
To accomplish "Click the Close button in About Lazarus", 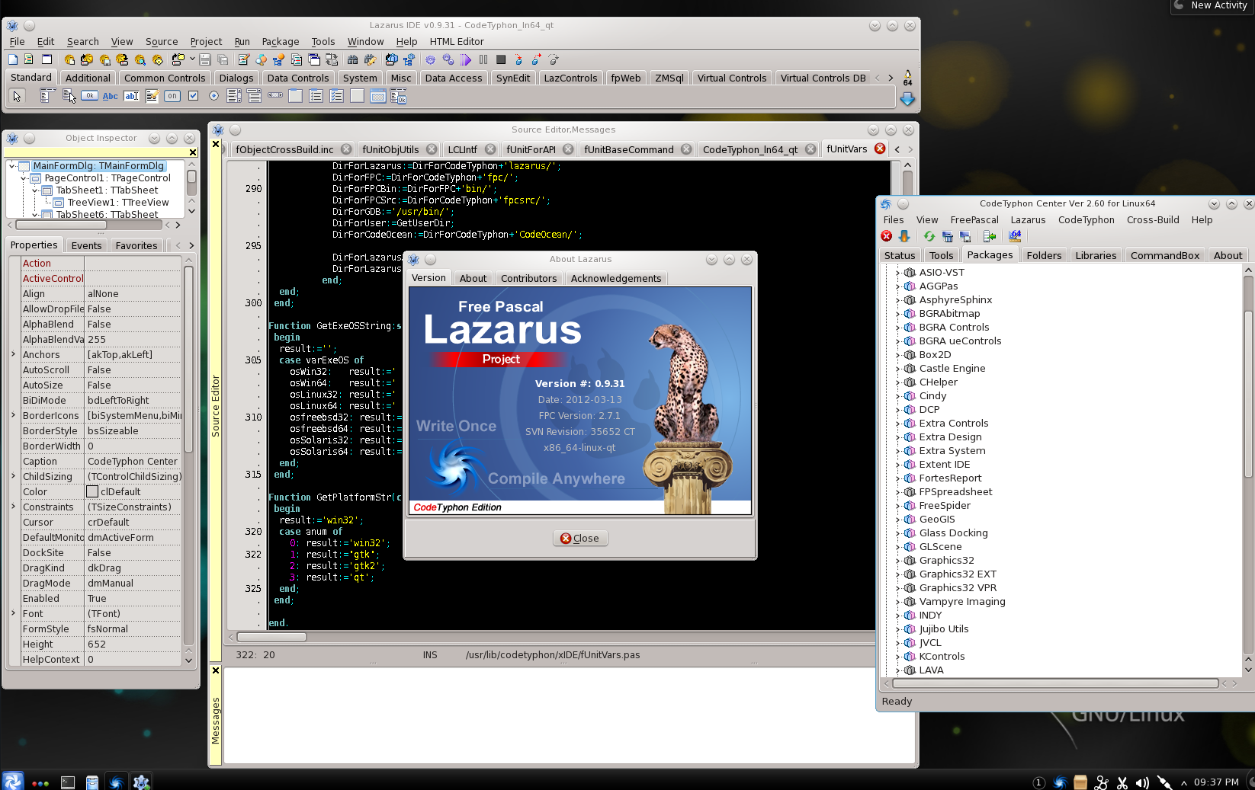I will coord(579,538).
